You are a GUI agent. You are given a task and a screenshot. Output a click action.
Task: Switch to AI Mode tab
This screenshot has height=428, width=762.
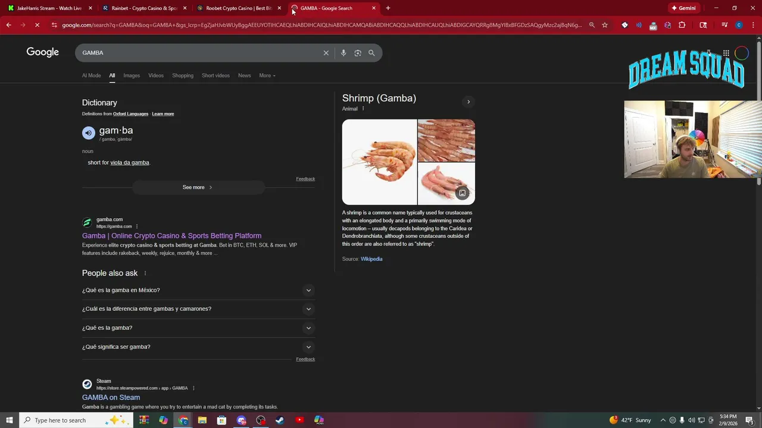click(91, 75)
